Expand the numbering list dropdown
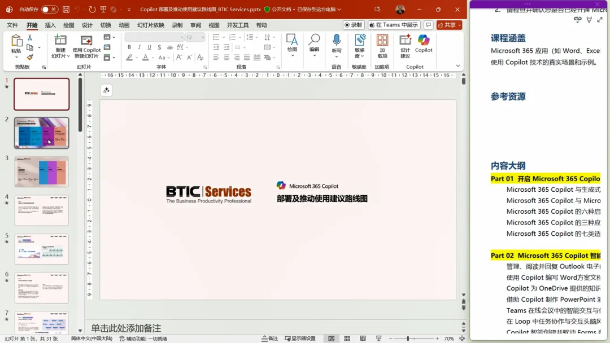This screenshot has height=343, width=610. coord(239,37)
